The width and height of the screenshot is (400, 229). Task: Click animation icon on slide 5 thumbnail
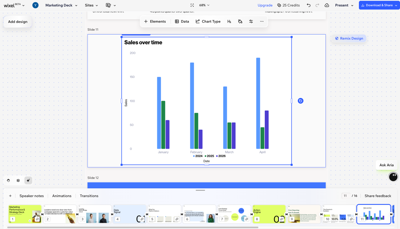[x=177, y=219]
